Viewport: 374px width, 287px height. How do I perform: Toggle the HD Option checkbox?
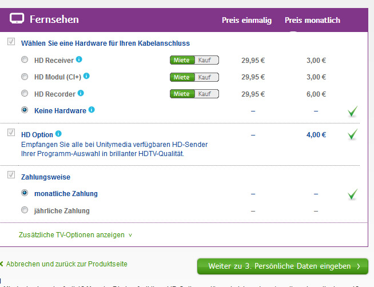[x=11, y=133]
